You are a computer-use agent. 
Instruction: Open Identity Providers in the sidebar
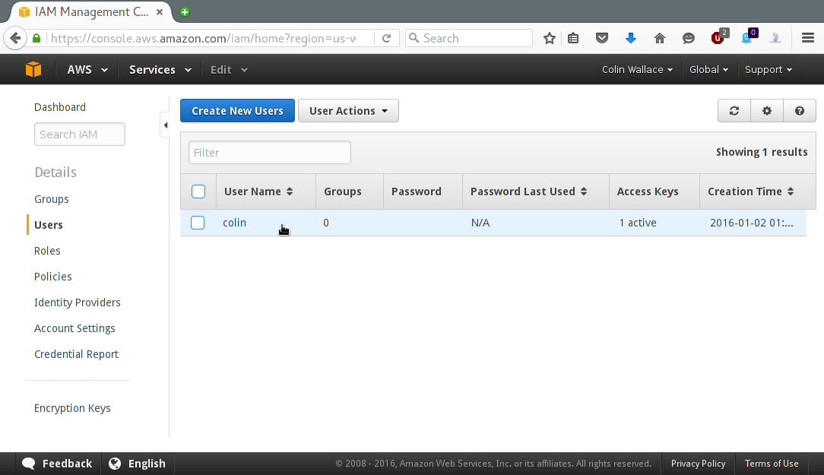pos(78,302)
